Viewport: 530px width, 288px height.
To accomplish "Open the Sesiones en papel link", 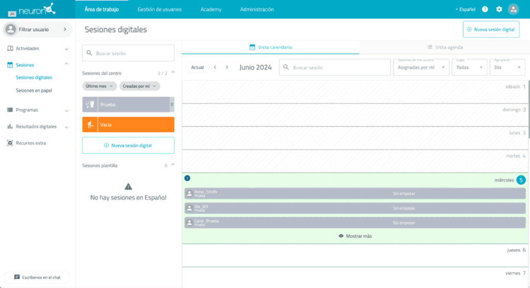I will (x=34, y=91).
